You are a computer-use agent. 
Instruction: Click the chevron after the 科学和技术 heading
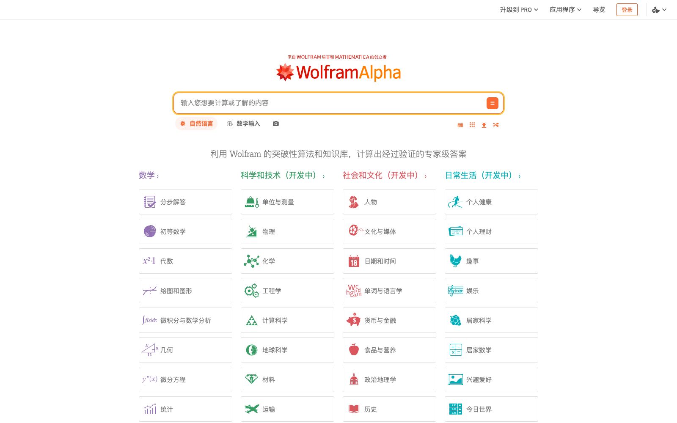[x=324, y=176]
